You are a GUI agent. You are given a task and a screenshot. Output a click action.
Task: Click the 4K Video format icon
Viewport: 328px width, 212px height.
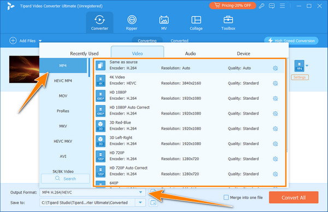101,81
